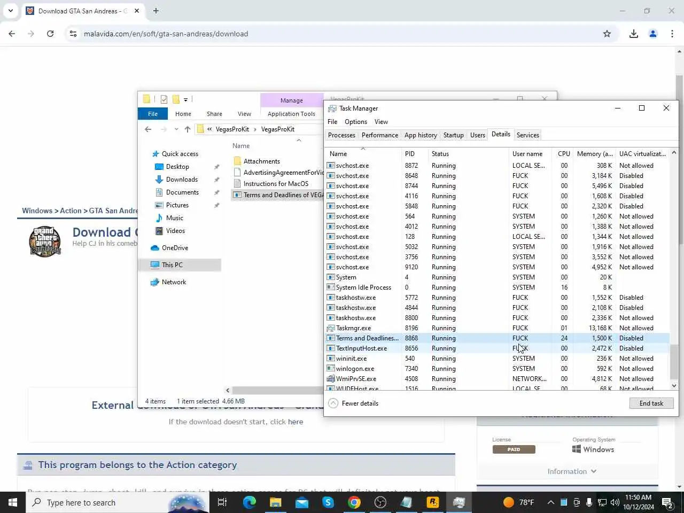Viewport: 684px width, 513px height.
Task: Select Instructions for MacOS file
Action: (276, 184)
